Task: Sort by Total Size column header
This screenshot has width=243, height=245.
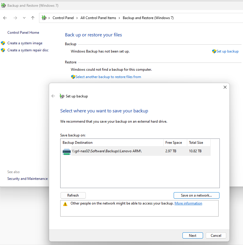Action: pyautogui.click(x=199, y=143)
